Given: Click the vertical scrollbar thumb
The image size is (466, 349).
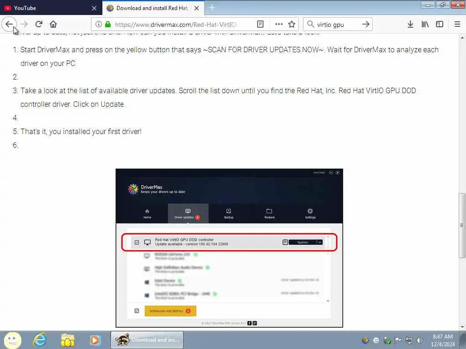Looking at the screenshot, I should pyautogui.click(x=462, y=225).
